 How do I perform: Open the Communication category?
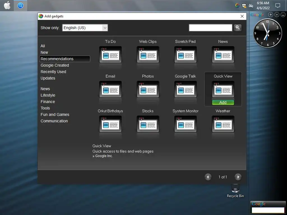[54, 121]
